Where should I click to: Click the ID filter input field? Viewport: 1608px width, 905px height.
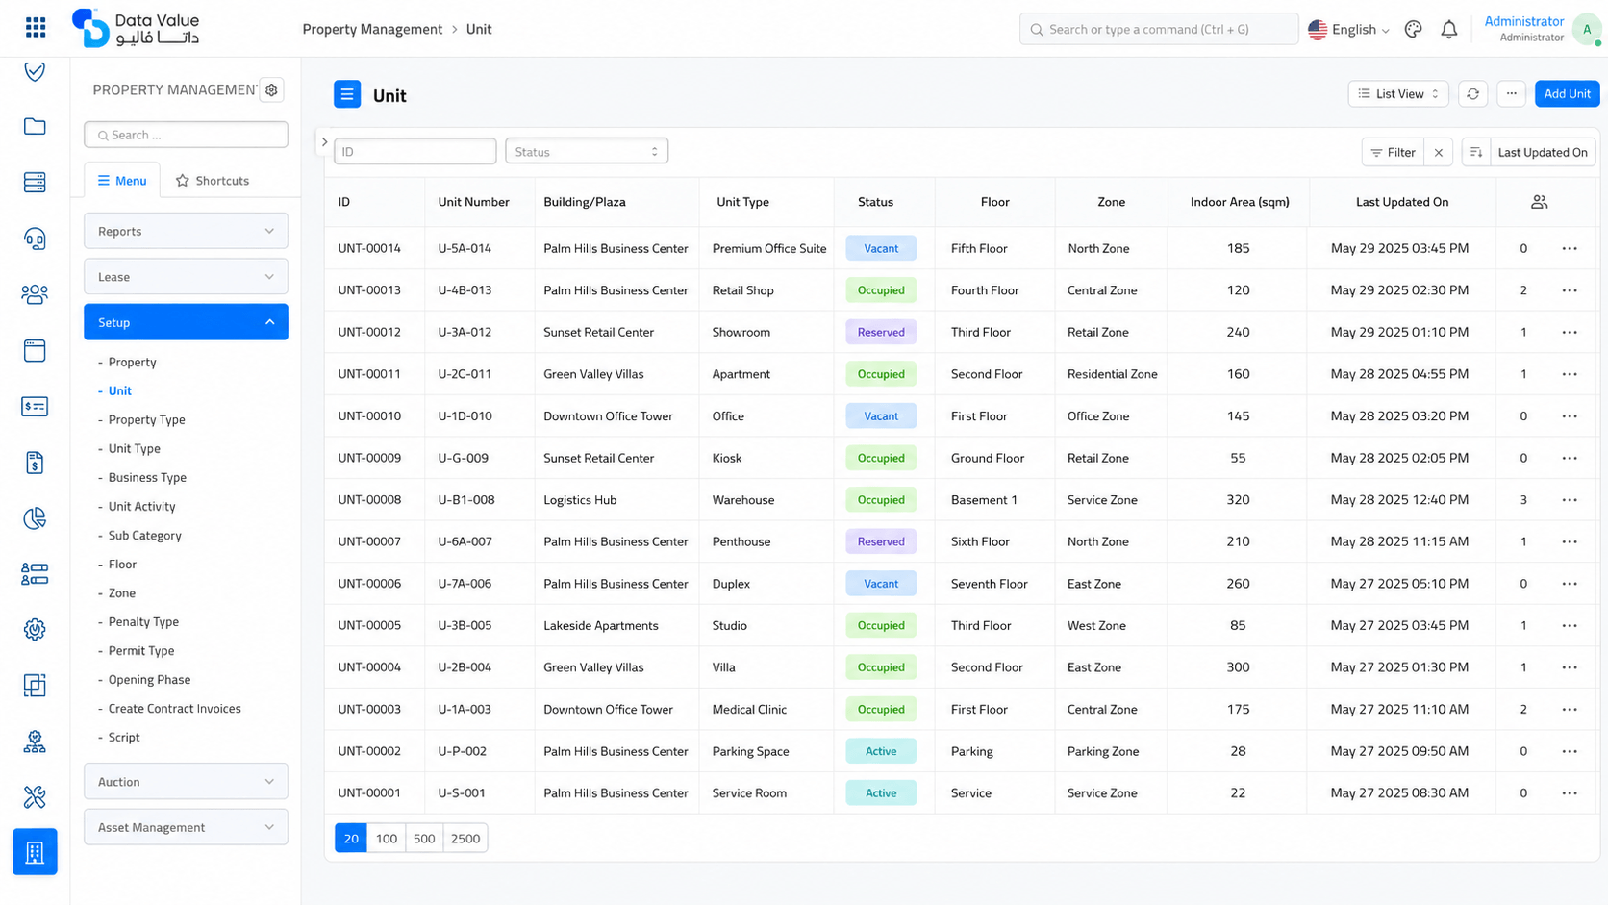(x=415, y=152)
